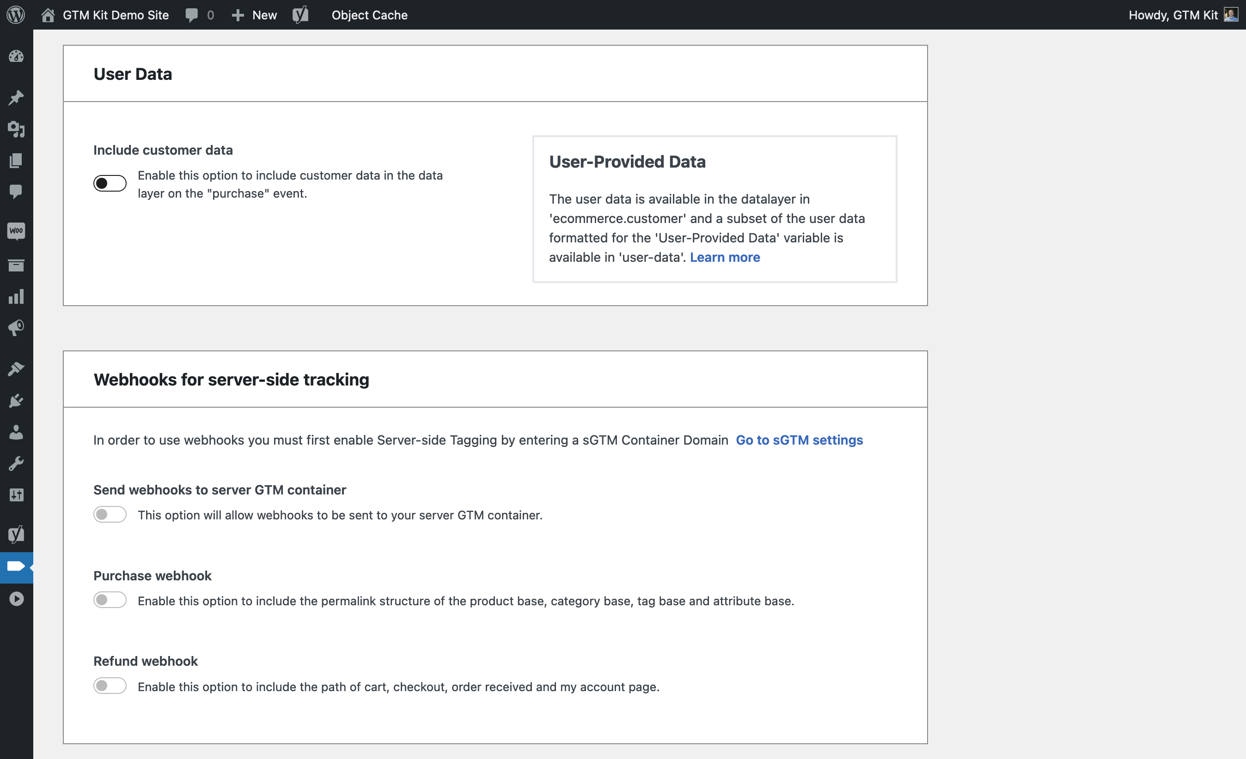The width and height of the screenshot is (1246, 759).
Task: Open Analytics via the bar chart icon
Action: [x=17, y=297]
